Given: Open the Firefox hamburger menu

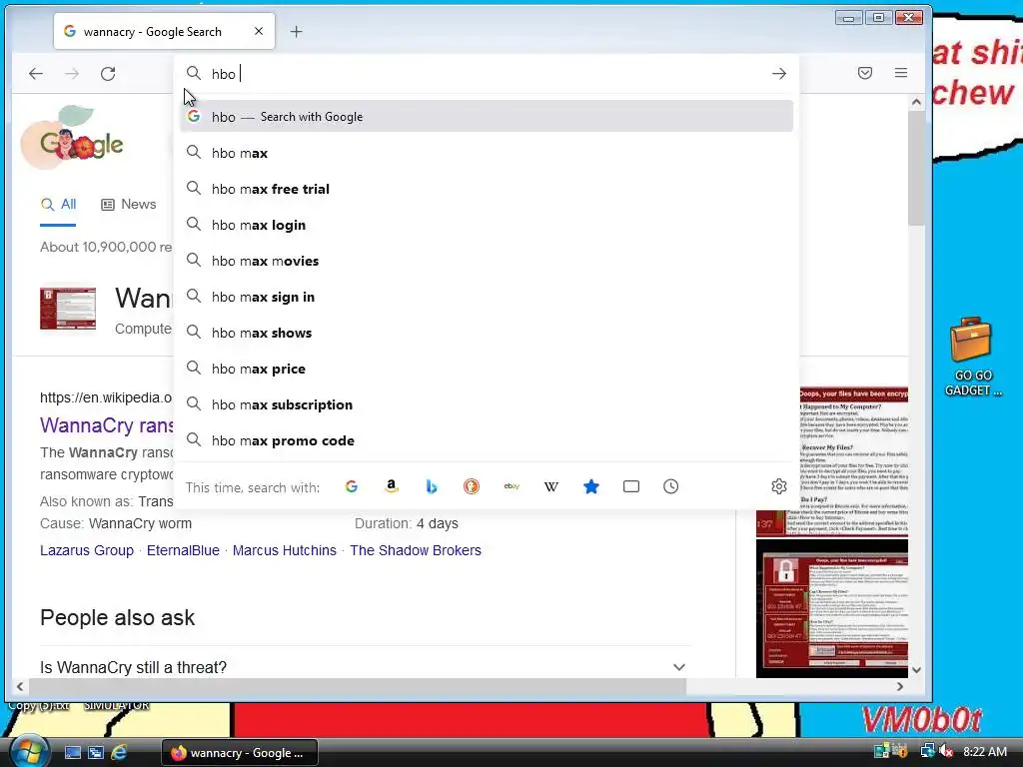Looking at the screenshot, I should [901, 73].
